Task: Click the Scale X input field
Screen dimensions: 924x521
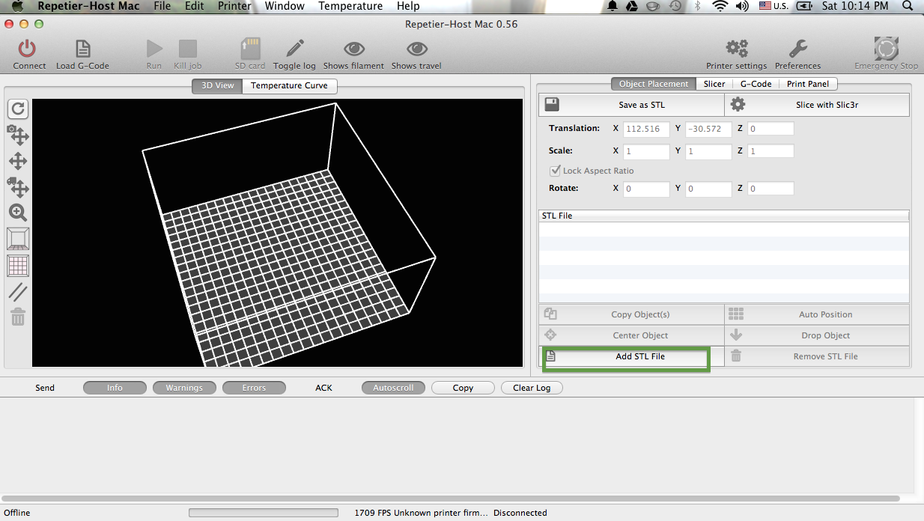Action: coord(646,151)
